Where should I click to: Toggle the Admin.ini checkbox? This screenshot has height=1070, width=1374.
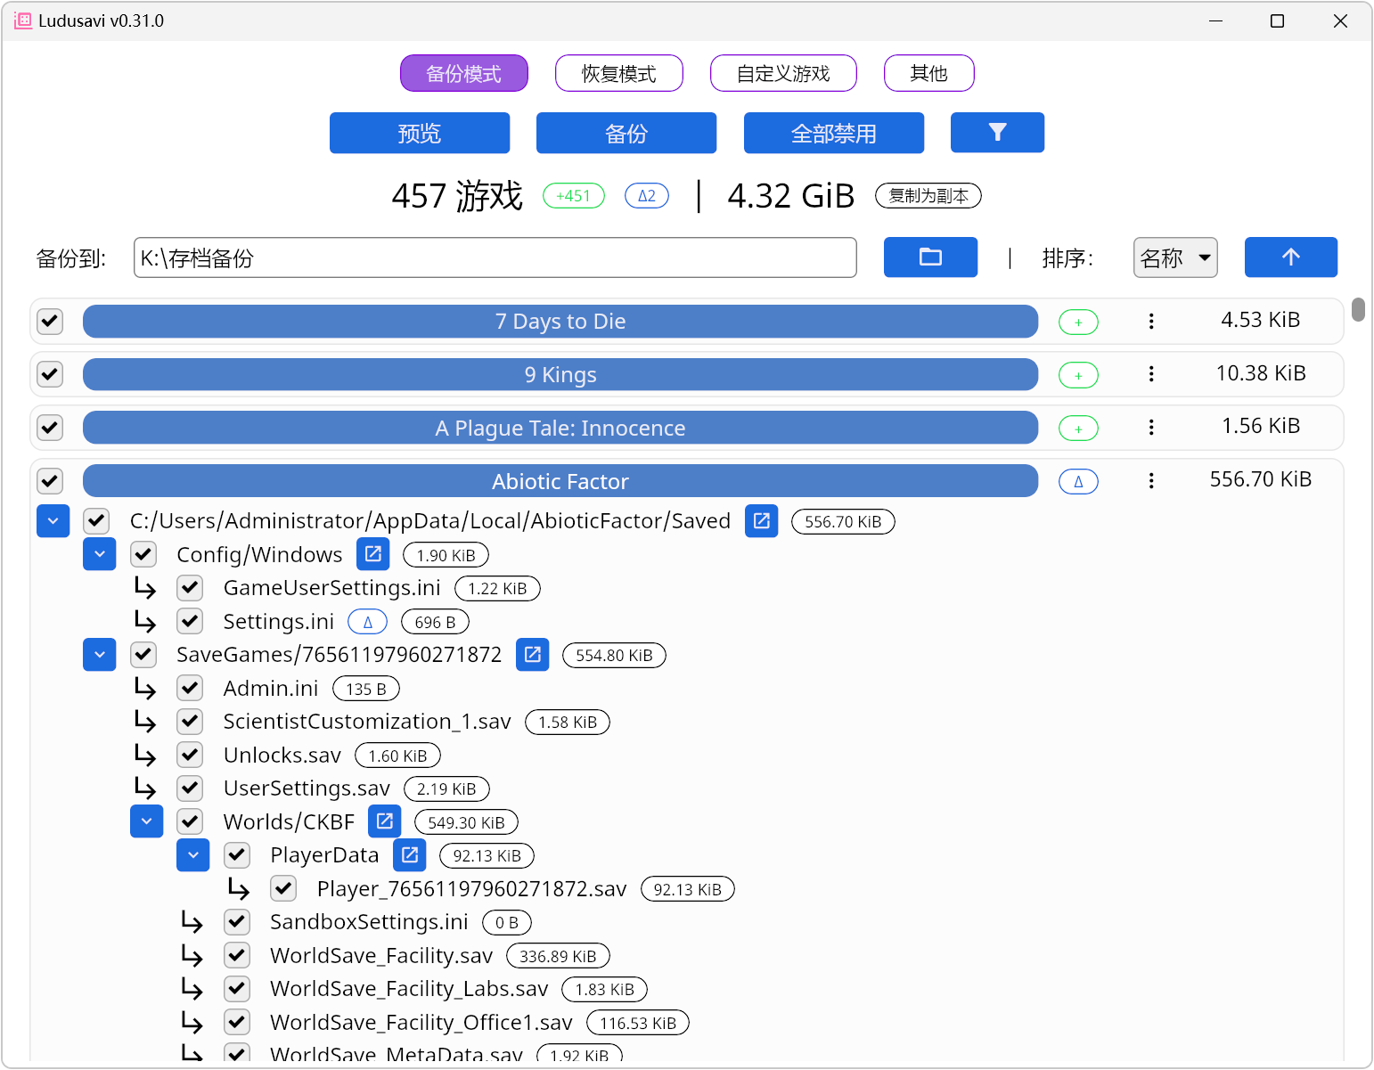pos(190,688)
